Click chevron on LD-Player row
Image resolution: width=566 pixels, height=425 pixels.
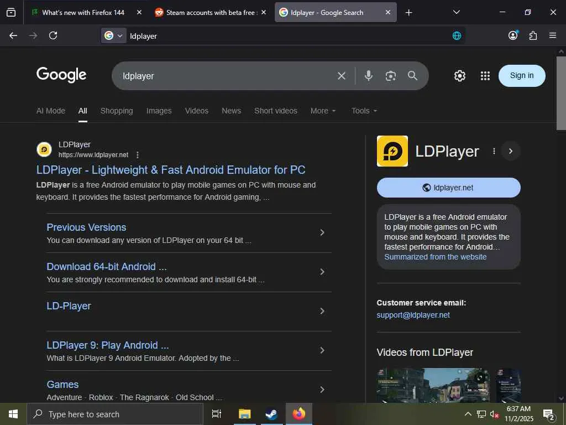point(322,311)
